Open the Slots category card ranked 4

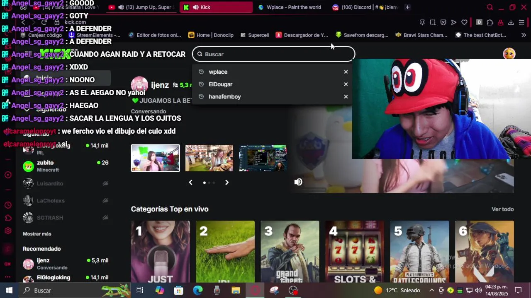(355, 252)
